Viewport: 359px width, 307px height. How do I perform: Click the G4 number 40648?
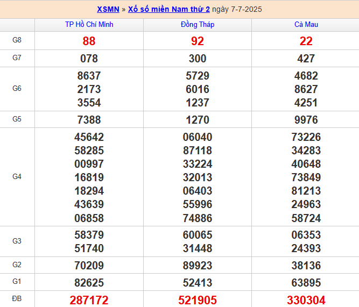coord(306,164)
